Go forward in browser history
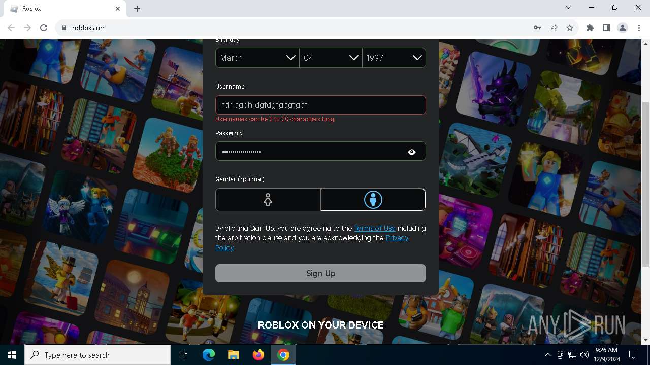650x365 pixels. click(27, 28)
